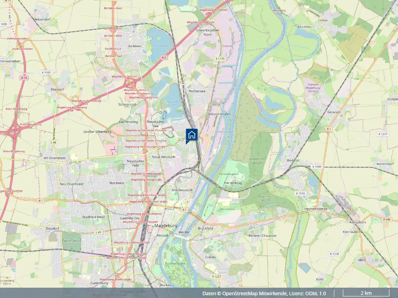The height and width of the screenshot is (298, 398).
Task: Click the Neu Olvenstedt district label
Action: pos(72,184)
